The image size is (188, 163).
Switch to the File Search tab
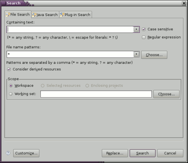click(x=18, y=14)
